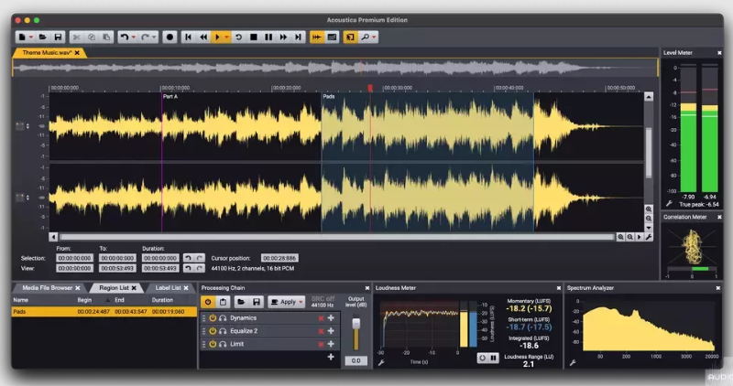This screenshot has width=733, height=386.
Task: Click the horizontal waveform scrollbar
Action: 336,237
